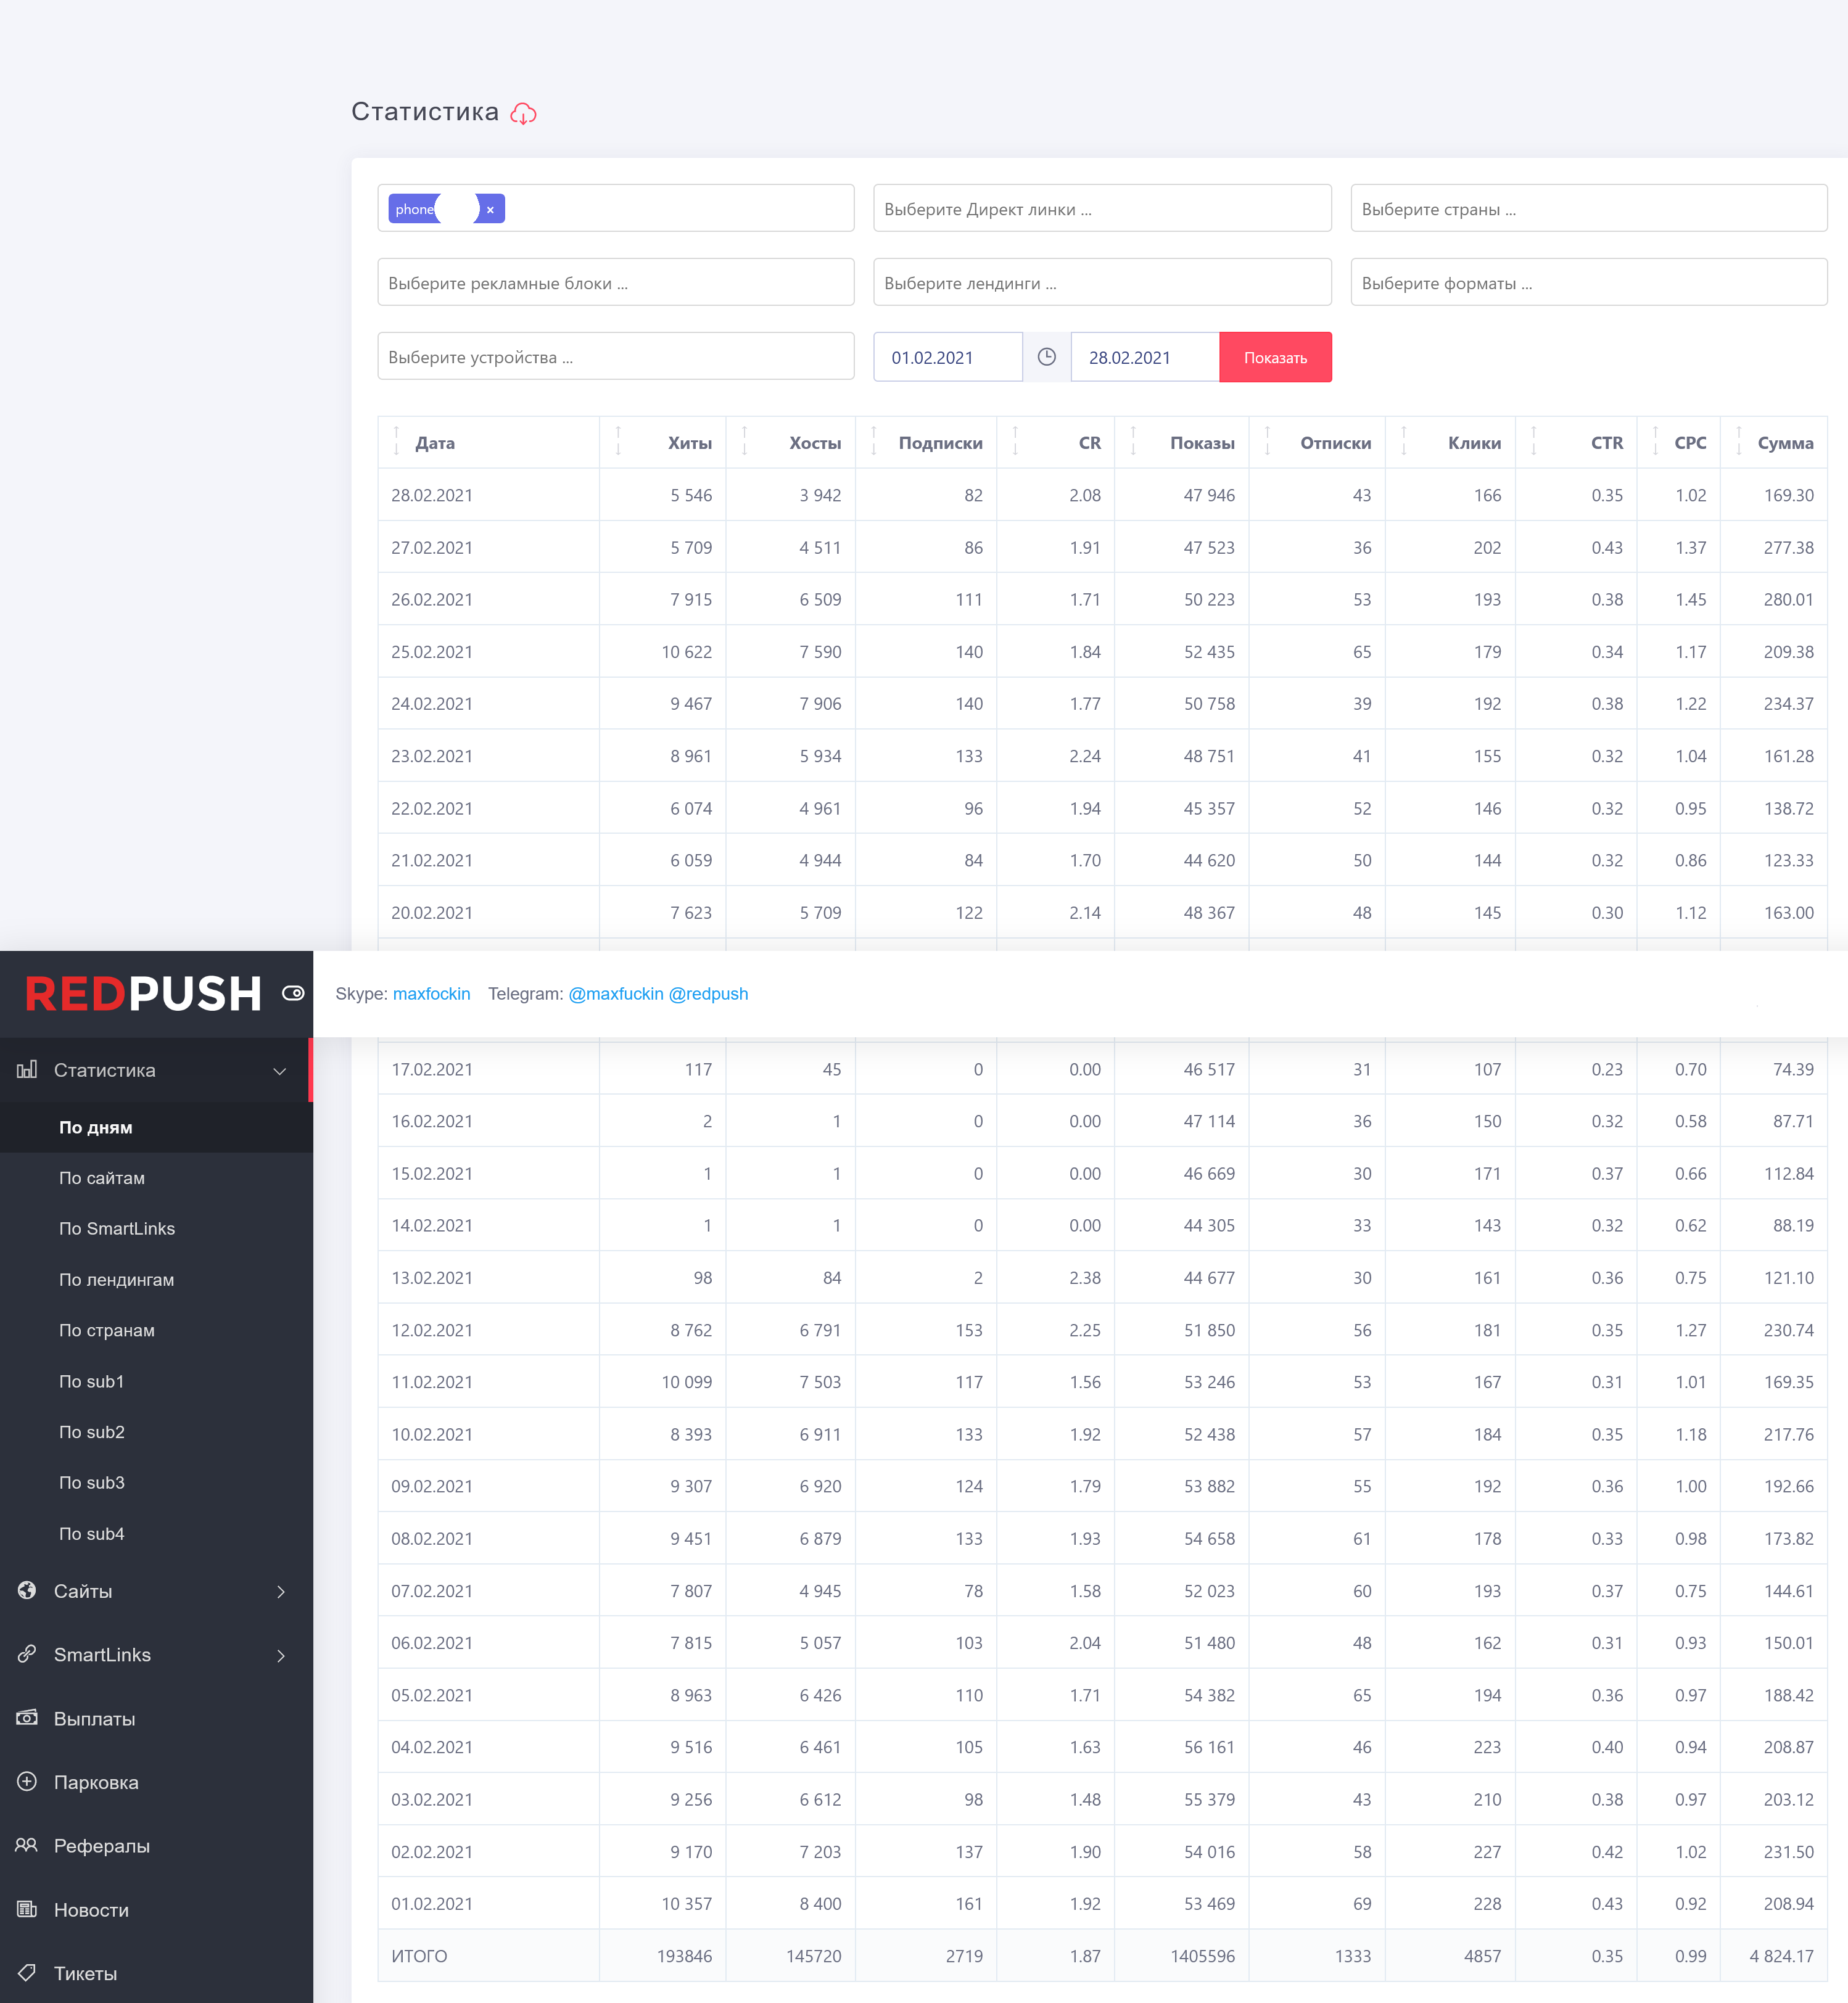Open the @redpush Telegram link
The width and height of the screenshot is (1848, 2003).
click(x=708, y=994)
